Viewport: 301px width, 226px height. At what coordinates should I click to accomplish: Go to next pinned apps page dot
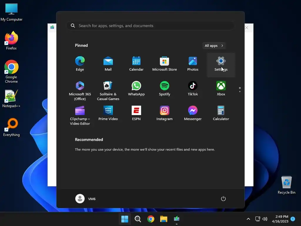240,92
